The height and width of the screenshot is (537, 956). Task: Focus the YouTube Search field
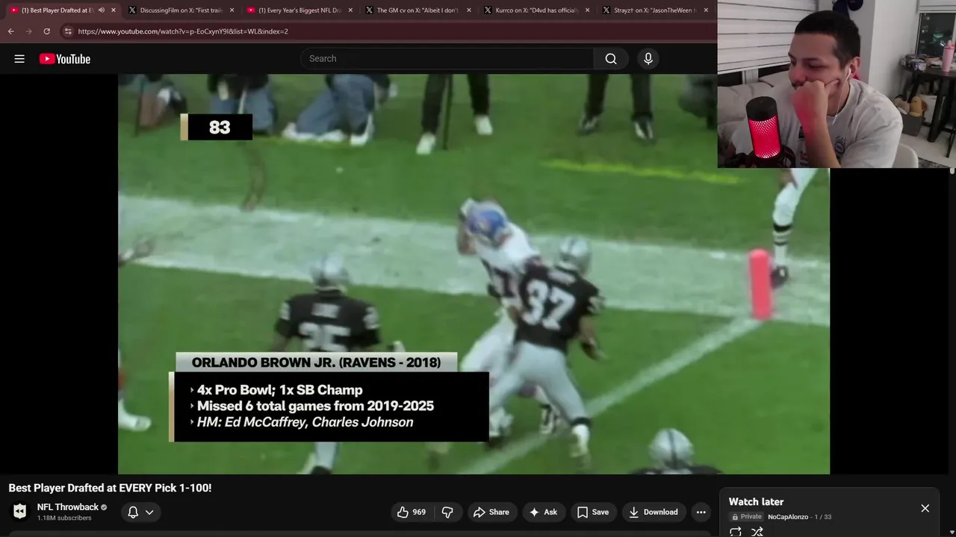[447, 59]
